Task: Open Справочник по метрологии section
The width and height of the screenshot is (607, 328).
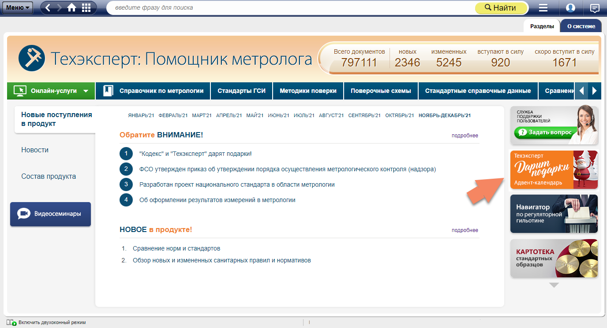Action: (x=153, y=91)
